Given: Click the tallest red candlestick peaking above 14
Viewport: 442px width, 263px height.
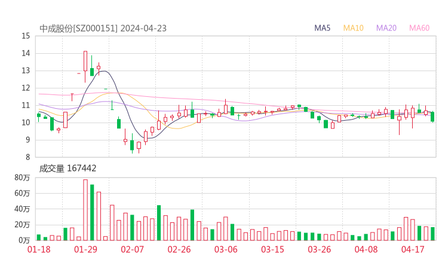Looking at the screenshot, I should click(x=85, y=66).
